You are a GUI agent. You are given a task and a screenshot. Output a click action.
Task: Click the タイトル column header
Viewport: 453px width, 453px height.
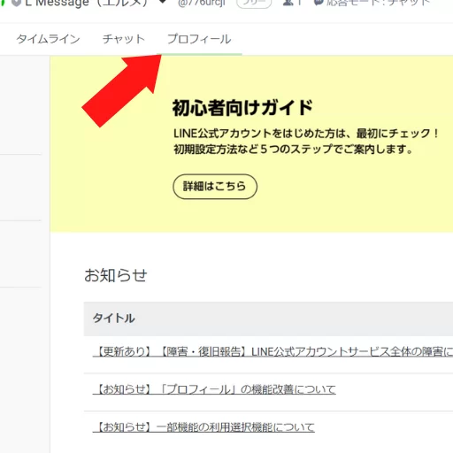114,319
